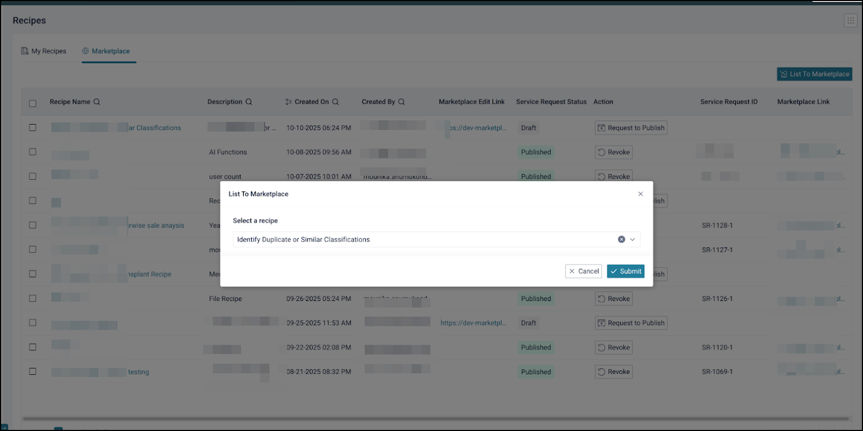Click the search icon beside Description
This screenshot has width=863, height=431.
(249, 102)
